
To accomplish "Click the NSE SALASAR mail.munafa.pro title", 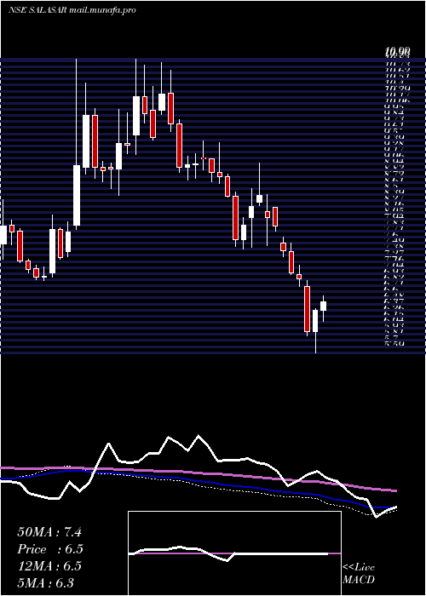I will 72,10.
